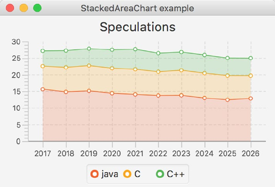Click the C++ legend text label
The image size is (275, 187).
coord(175,174)
